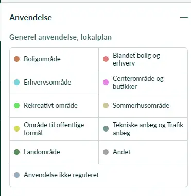Image resolution: width=191 pixels, height=196 pixels.
Task: Select the Erhvervsområde category
Action: click(x=47, y=82)
